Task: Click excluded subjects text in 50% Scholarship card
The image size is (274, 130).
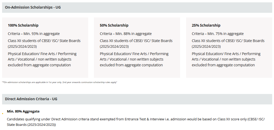Action: tap(134, 59)
